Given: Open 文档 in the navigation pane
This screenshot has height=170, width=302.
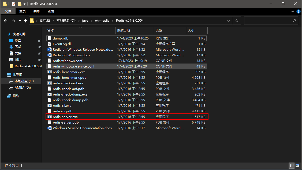Looking at the screenshot, I should [x=18, y=53].
